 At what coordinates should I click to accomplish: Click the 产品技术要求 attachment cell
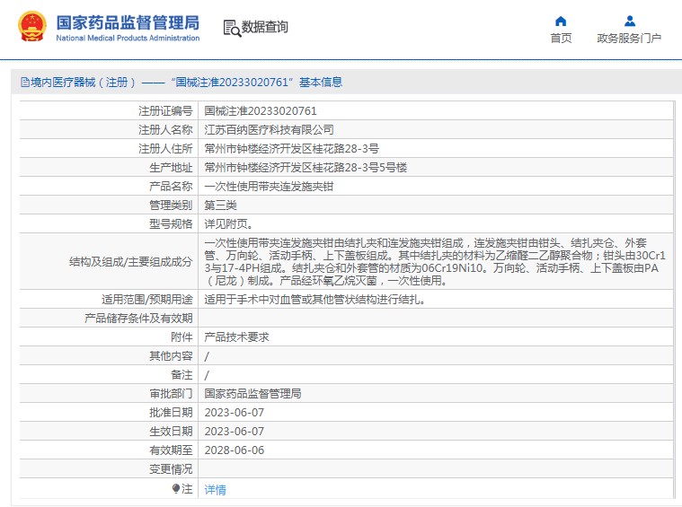tap(237, 337)
